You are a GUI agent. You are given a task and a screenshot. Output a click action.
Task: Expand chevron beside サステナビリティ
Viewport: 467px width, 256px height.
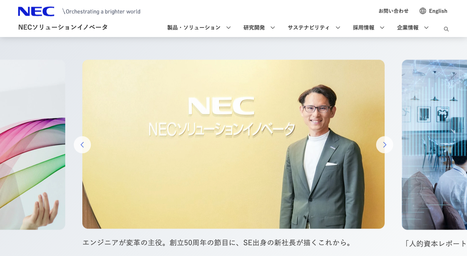[338, 27]
